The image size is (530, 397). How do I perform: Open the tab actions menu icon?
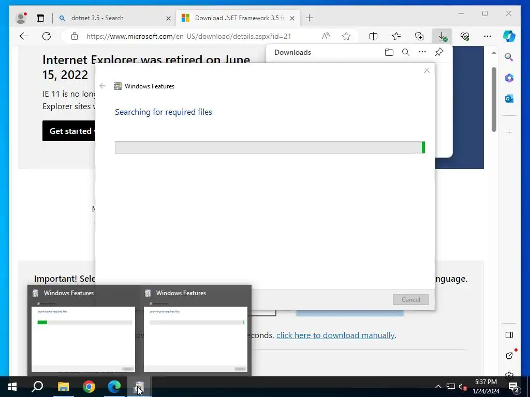click(x=40, y=18)
